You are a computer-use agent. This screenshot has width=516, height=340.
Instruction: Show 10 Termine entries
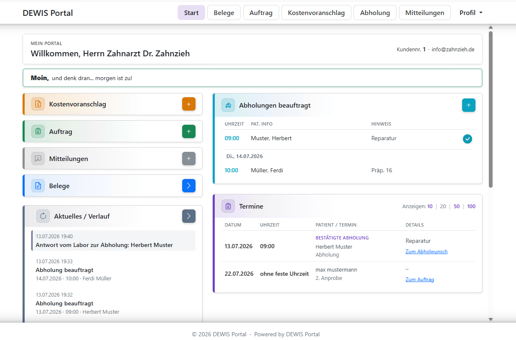coord(430,206)
